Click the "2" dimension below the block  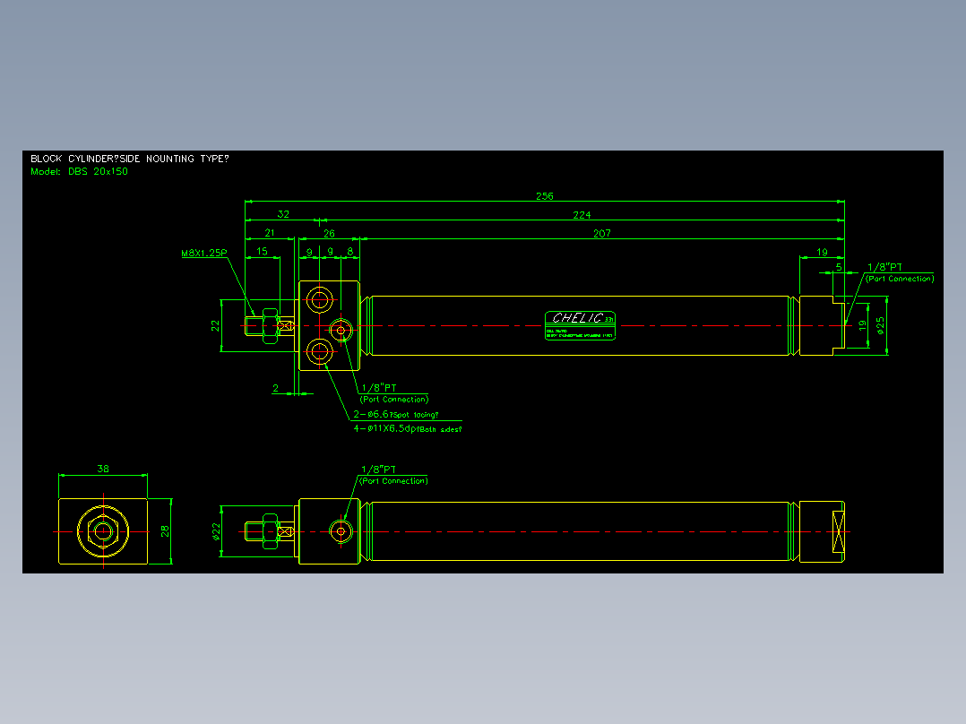275,388
